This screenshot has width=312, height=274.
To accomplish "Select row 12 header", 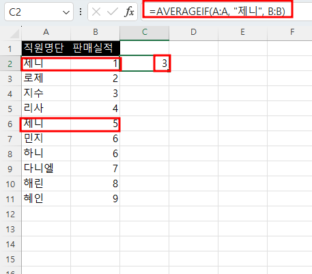I will tap(10, 214).
